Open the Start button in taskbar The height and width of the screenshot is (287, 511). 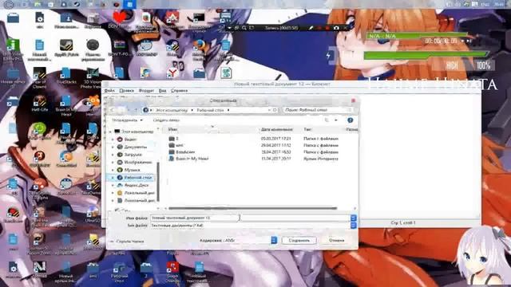[x=9, y=4]
